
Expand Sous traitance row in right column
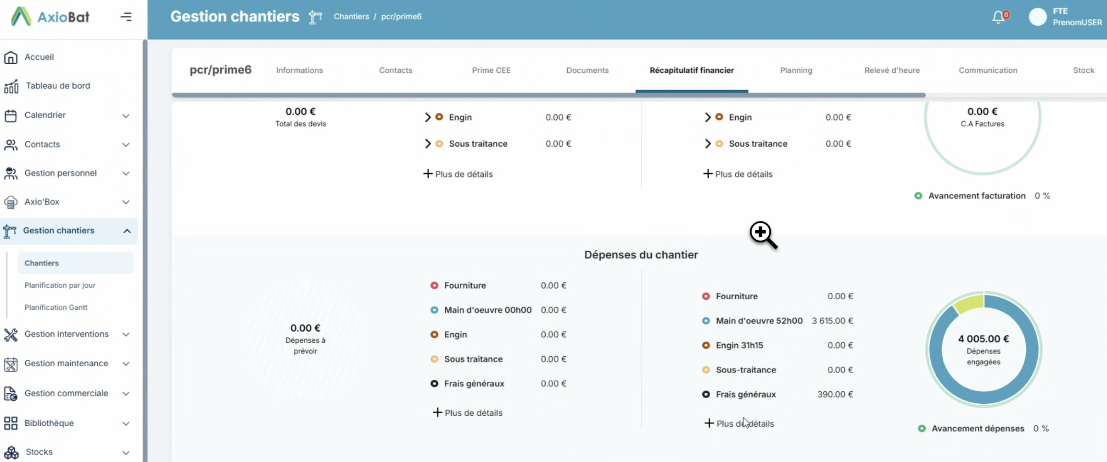tap(707, 144)
